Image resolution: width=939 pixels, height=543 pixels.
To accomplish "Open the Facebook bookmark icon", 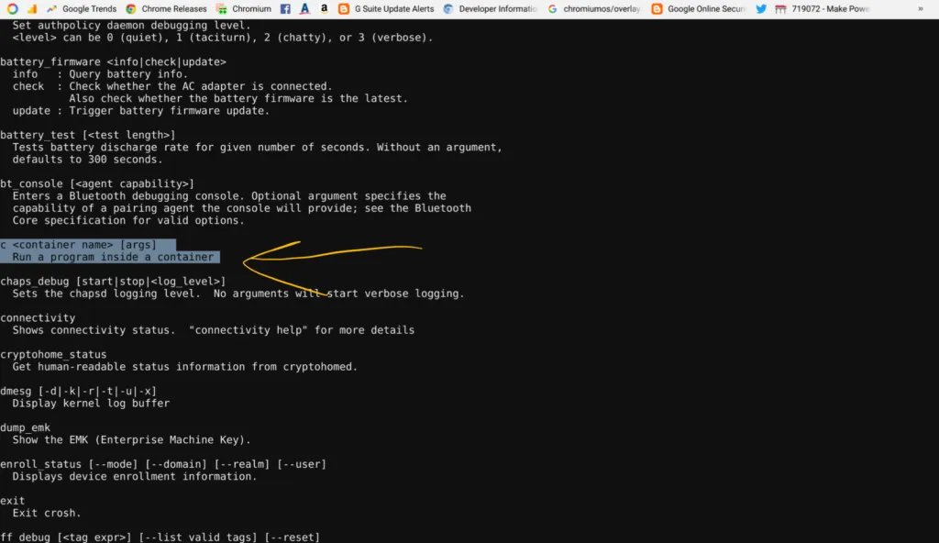I will 285,8.
